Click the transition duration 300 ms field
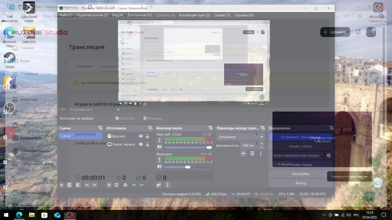 249,145
